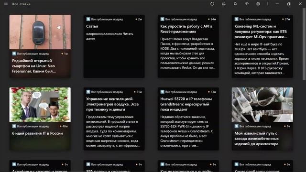Click source icon on the Huawei S5720 card
The width and height of the screenshot is (306, 172).
[163, 92]
